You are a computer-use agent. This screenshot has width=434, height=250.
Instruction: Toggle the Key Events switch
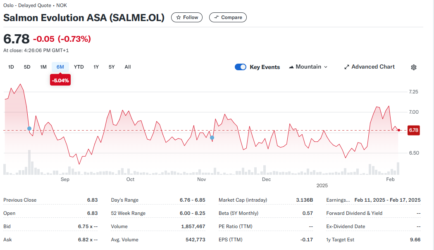240,67
